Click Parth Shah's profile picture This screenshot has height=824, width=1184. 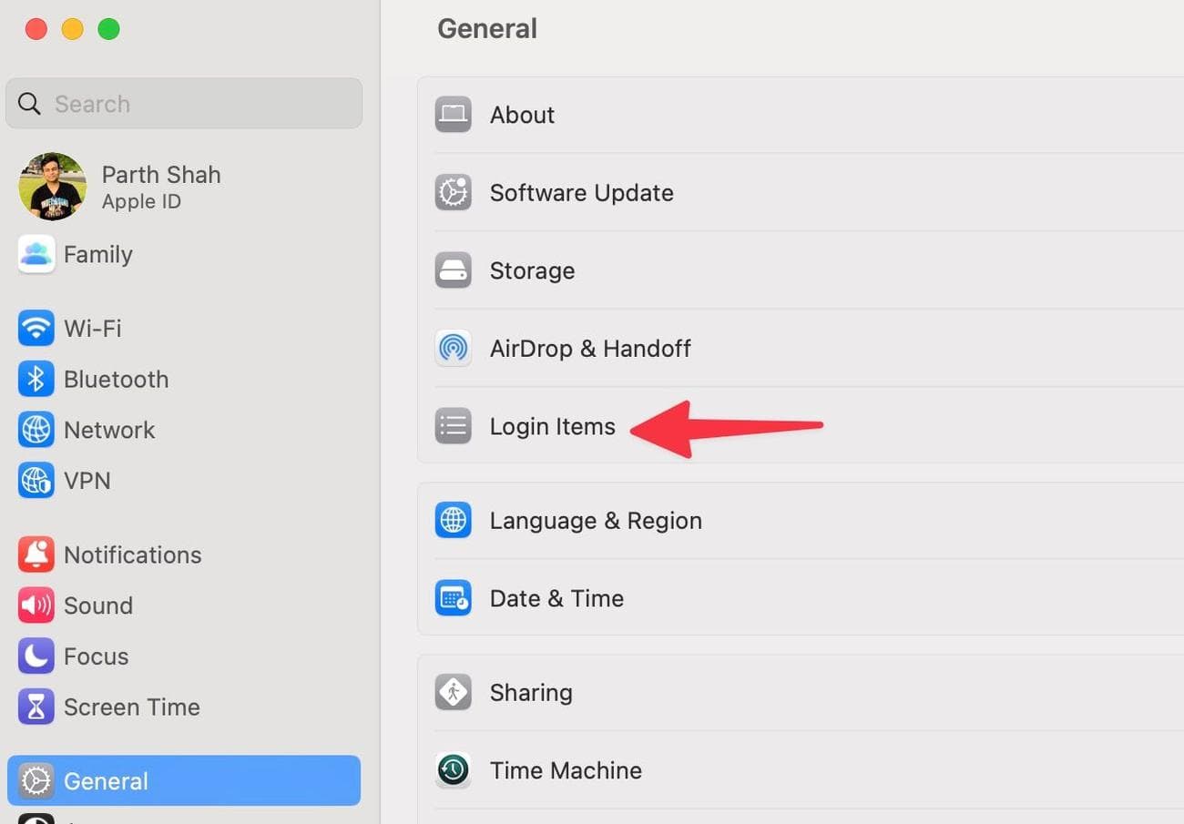click(52, 186)
